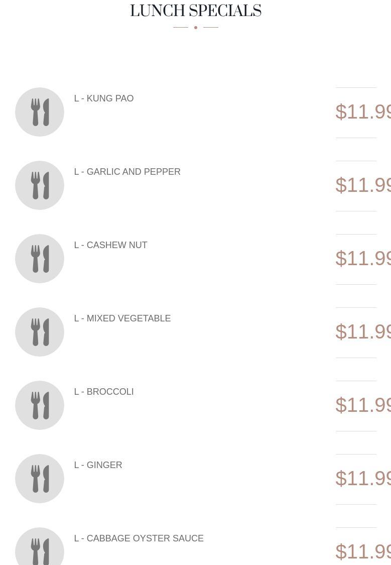Click the $11.99 price for Kung Pao

tap(363, 111)
